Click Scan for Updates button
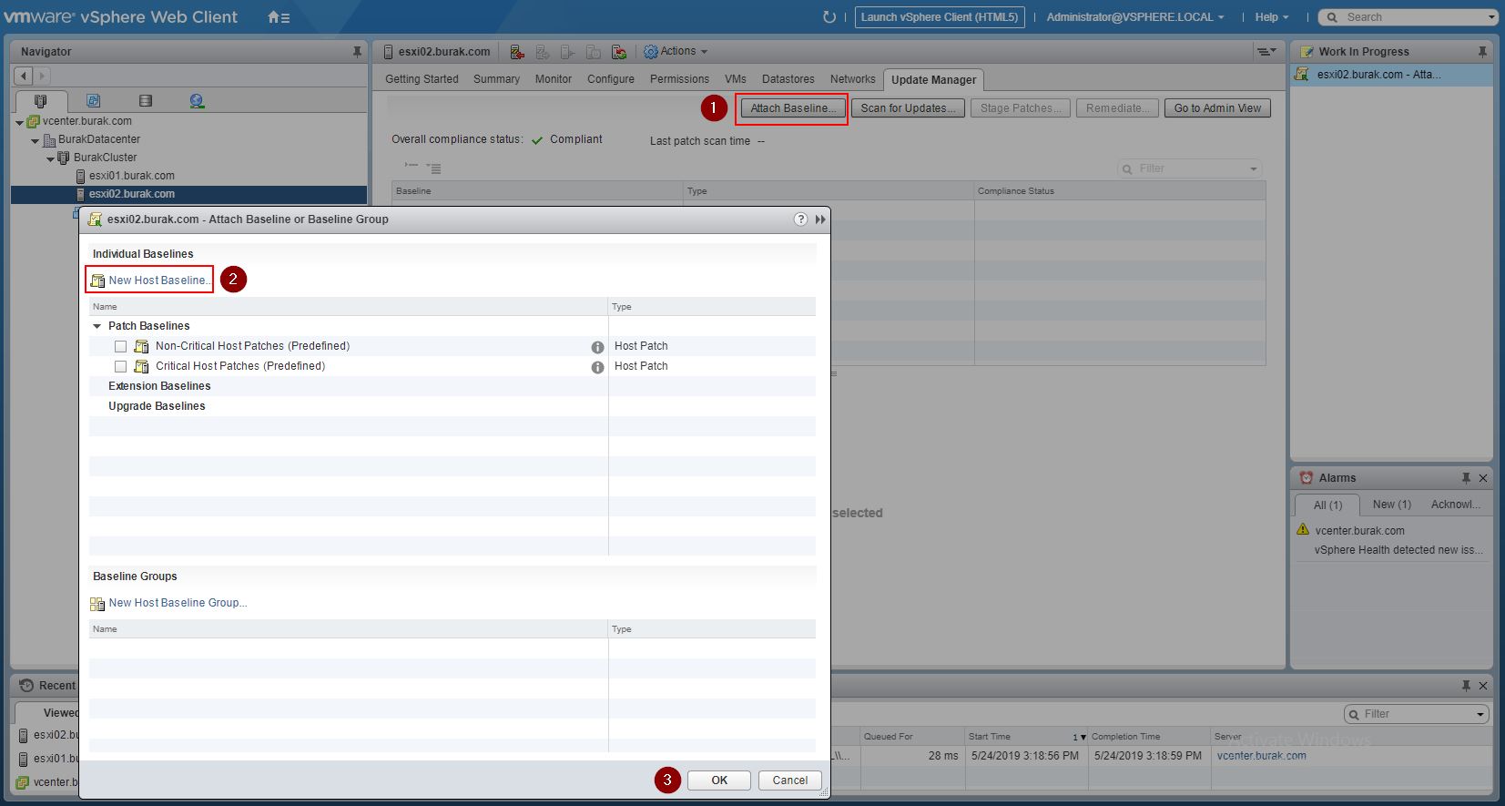Screen dimensions: 1505x806 coord(908,108)
